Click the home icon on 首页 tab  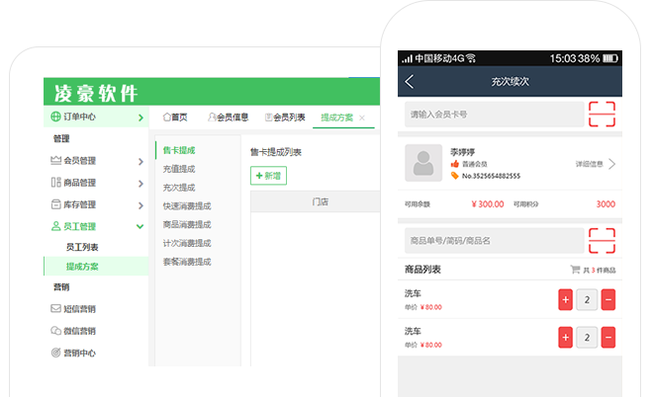click(x=167, y=118)
